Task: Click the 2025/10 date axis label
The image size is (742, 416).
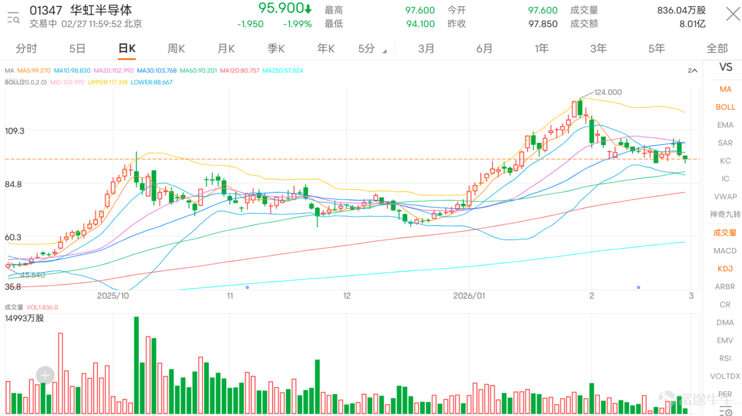Action: point(113,296)
